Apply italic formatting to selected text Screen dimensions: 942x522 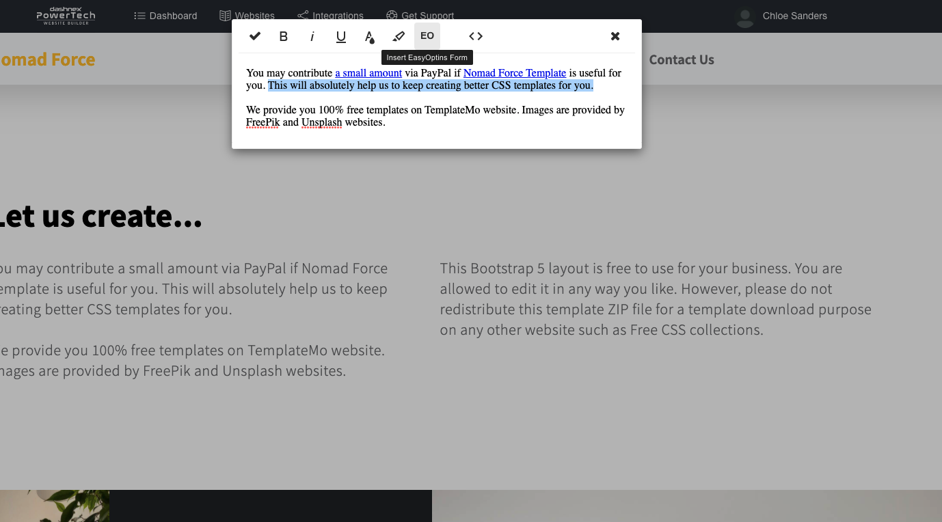click(312, 36)
